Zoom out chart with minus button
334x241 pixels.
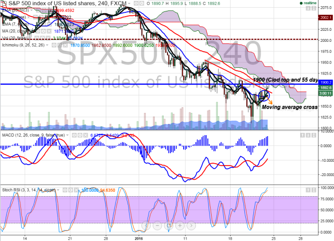pyautogui.click(x=157, y=225)
